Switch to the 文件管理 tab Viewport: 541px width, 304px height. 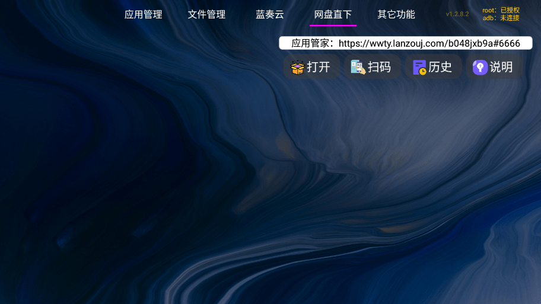(206, 14)
